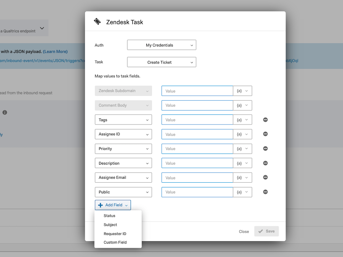Viewport: 343px width, 257px height.
Task: Focus the Zendesk Subdomain value field
Action: coord(197,91)
